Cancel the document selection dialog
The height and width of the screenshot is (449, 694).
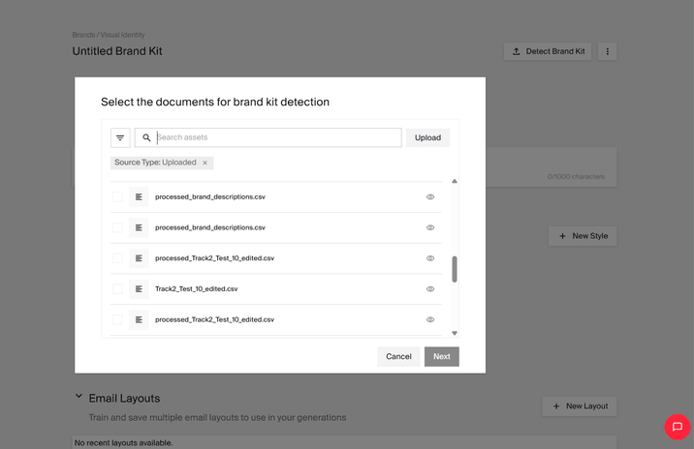[x=398, y=356]
